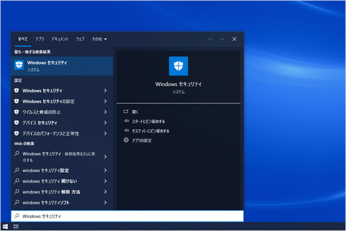Choose スタートにピン留めする
The width and height of the screenshot is (346, 231).
(148, 121)
